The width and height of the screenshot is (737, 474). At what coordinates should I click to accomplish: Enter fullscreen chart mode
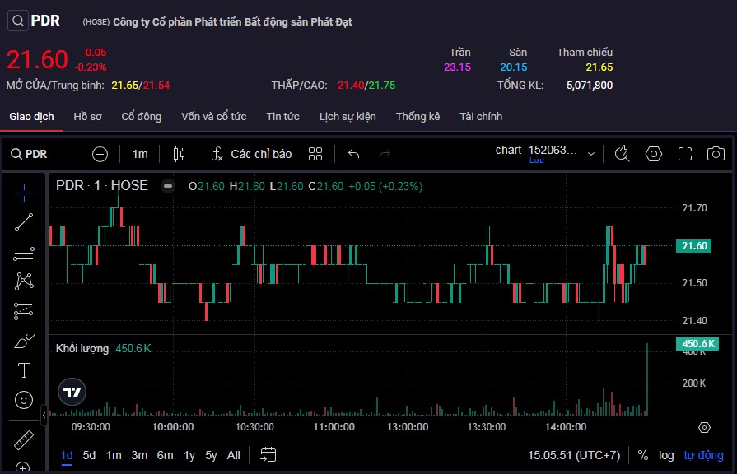click(x=684, y=154)
